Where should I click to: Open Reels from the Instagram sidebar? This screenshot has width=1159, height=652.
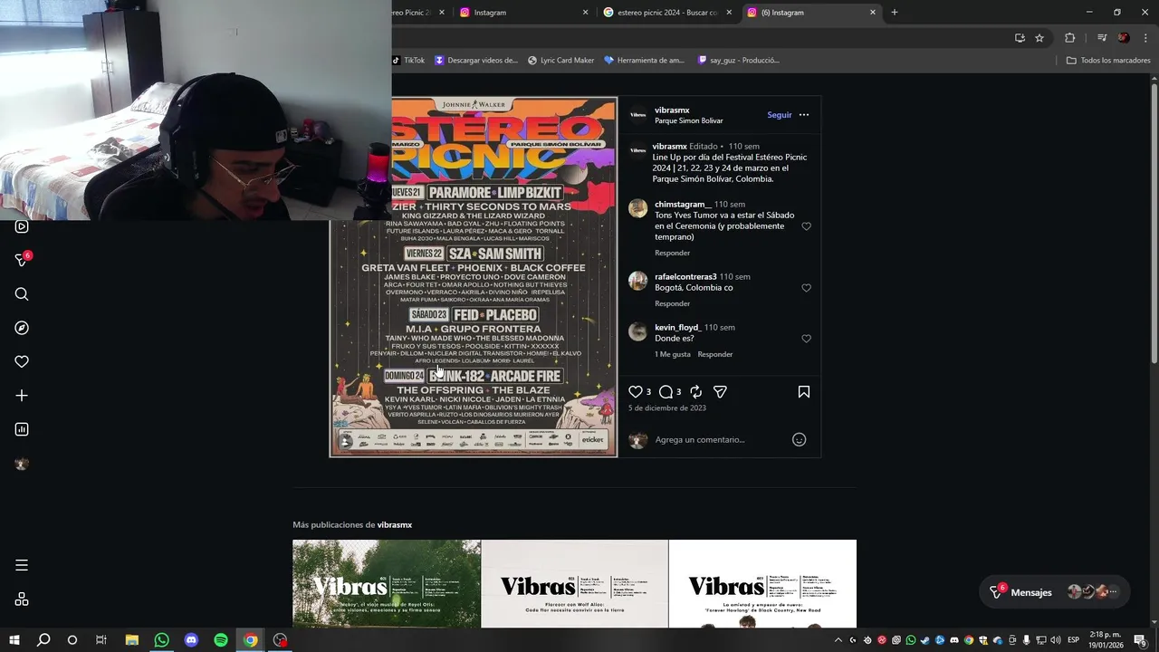[x=22, y=226]
